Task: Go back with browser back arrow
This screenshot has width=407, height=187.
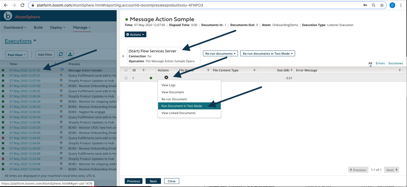Action: 6,5
